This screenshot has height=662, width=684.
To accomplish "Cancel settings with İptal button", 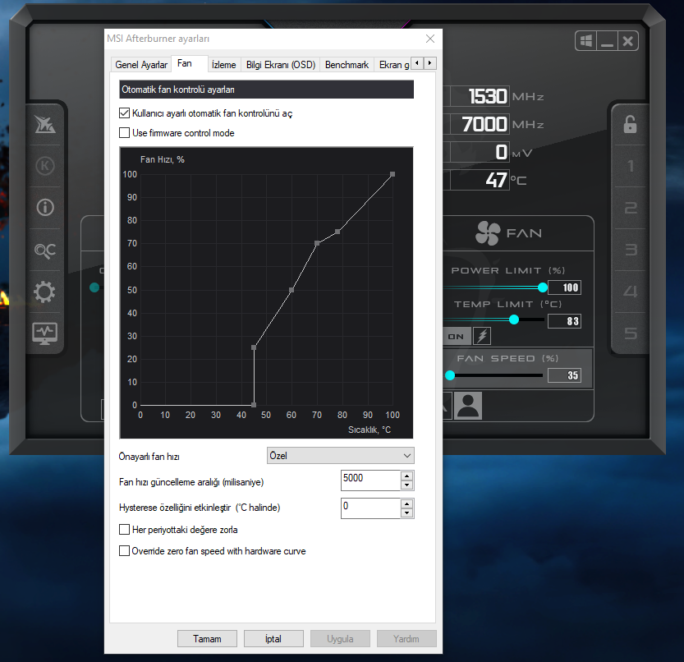I will coord(273,638).
